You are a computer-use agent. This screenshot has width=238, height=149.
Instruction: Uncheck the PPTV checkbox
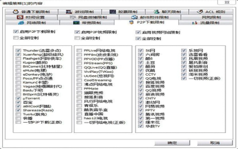(x=141, y=110)
